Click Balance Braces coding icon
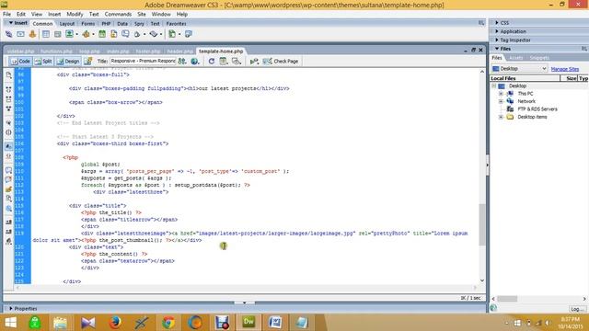 [x=8, y=132]
